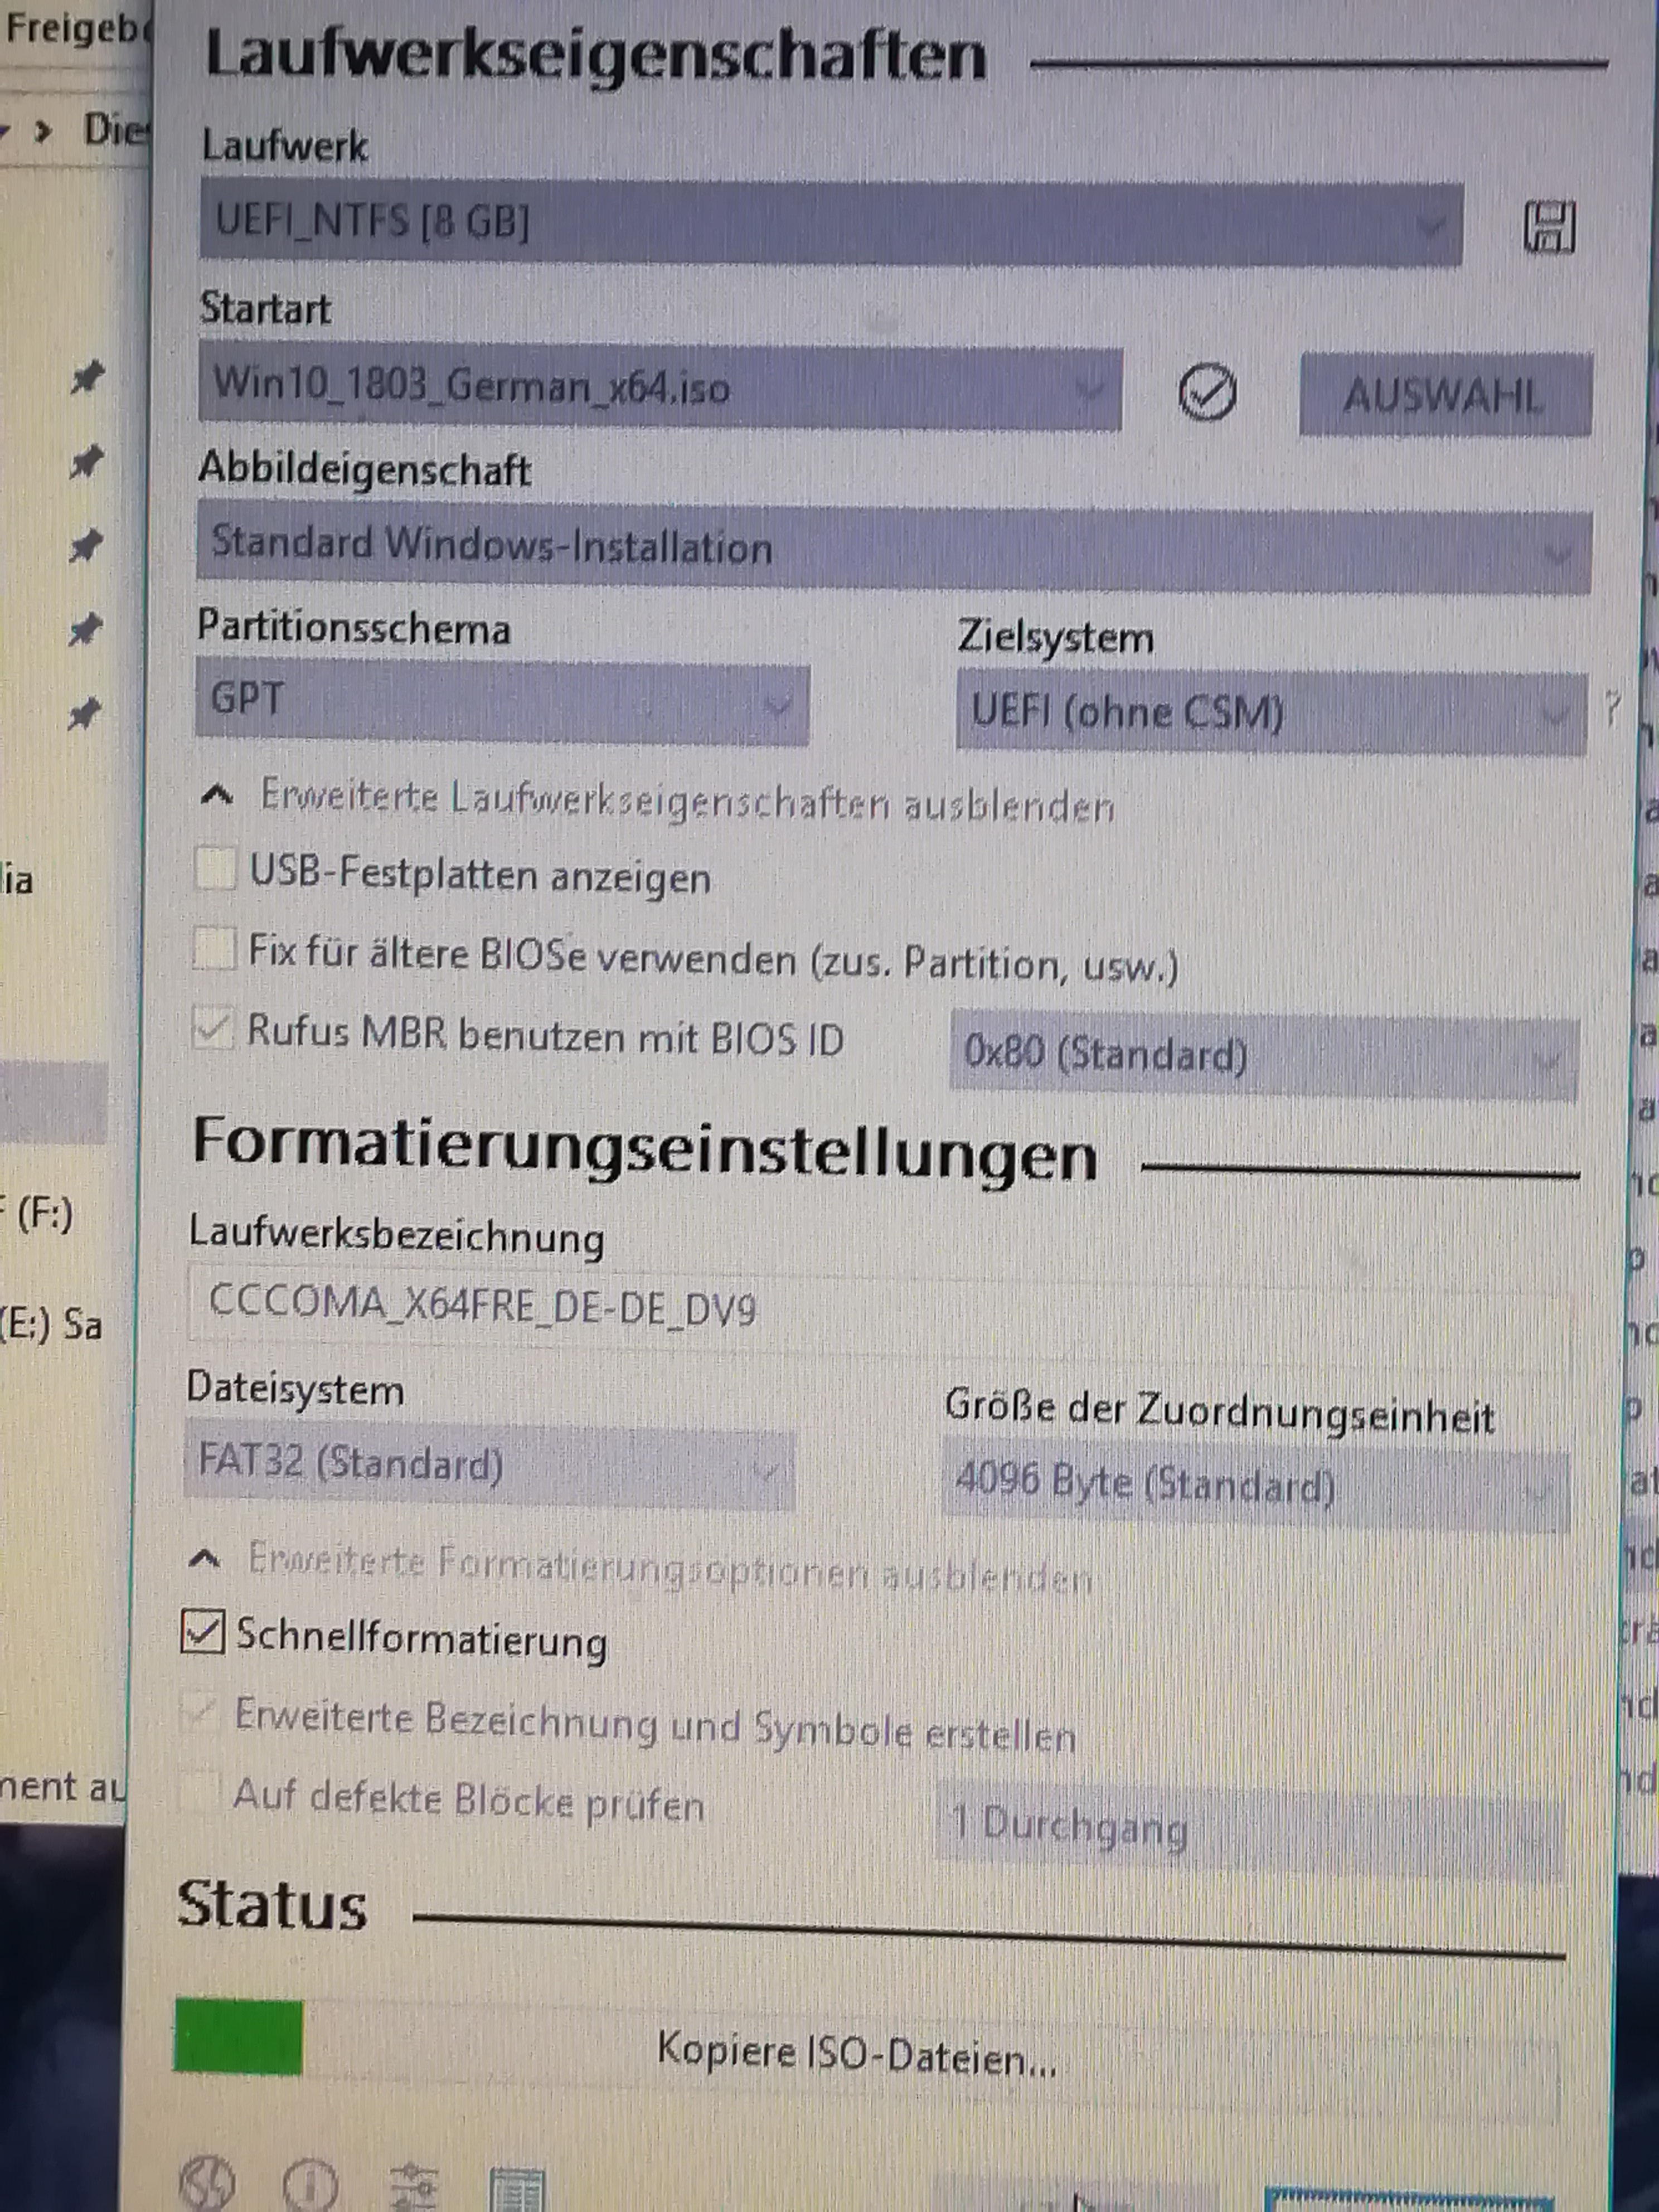
Task: Uncheck Schnellformatierung checkbox
Action: click(203, 1632)
